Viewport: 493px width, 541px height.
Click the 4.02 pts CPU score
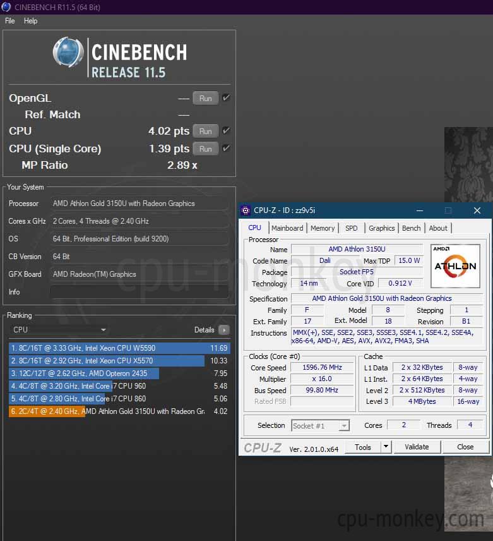click(x=169, y=131)
